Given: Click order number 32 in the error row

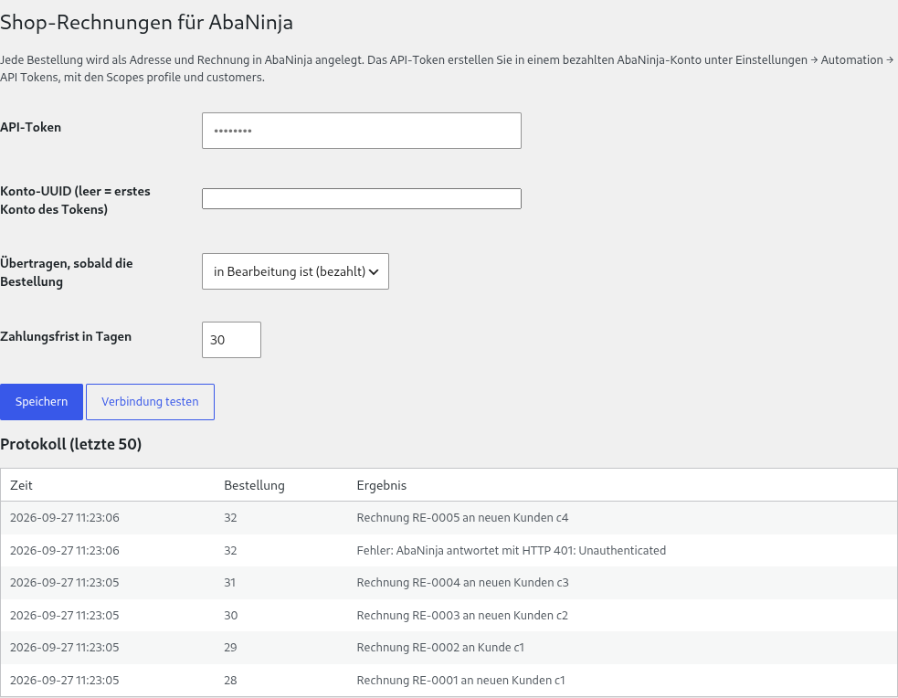Looking at the screenshot, I should click(230, 550).
